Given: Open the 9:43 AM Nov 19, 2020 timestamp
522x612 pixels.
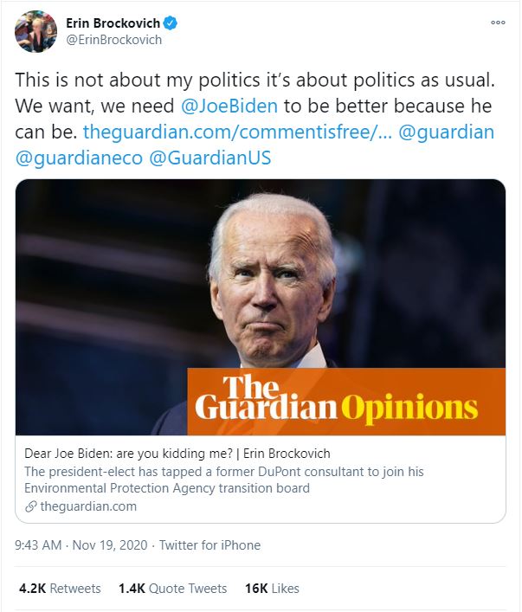Looking at the screenshot, I should pos(82,545).
